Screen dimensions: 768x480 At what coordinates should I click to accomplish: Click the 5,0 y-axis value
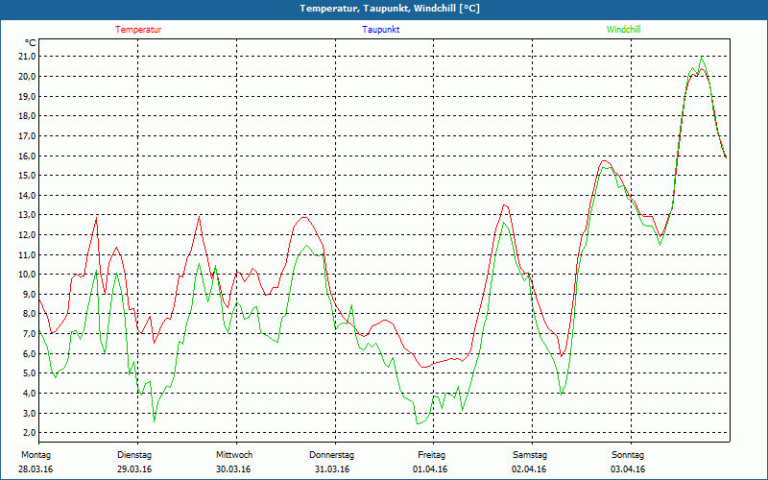click(x=30, y=373)
